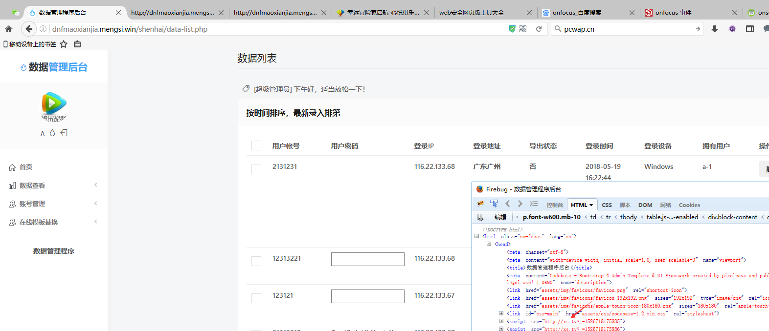This screenshot has width=769, height=331.
Task: Tick the select-all checkbox in table header
Action: (x=256, y=145)
